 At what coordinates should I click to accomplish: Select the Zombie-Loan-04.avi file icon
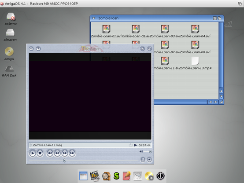[195, 29]
